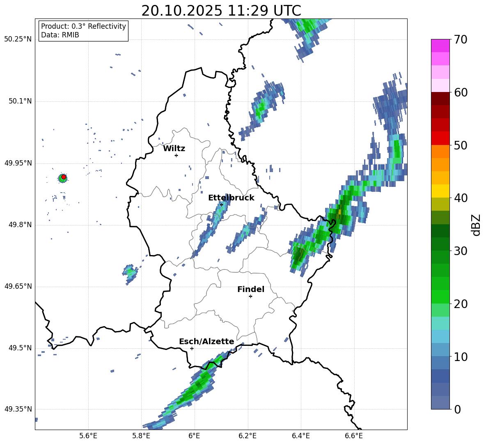This screenshot has width=486, height=444.
Task: Click the colorbar tick value 10
Action: click(x=461, y=357)
